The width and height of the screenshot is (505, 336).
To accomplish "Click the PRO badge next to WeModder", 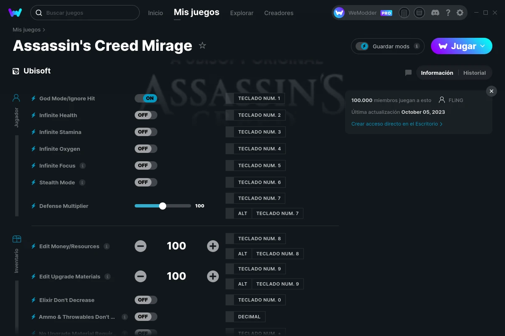I will [386, 13].
